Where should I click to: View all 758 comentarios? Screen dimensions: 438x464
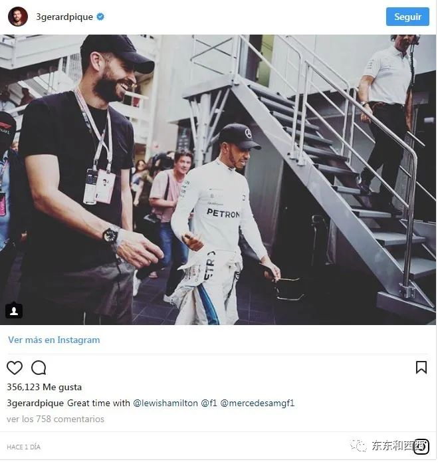tap(55, 419)
